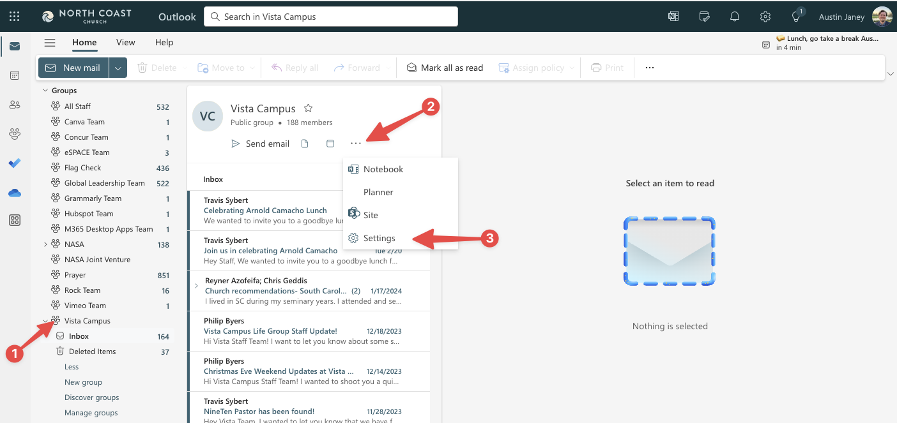Open the Celebrating Arnold Camacho Lunch email
This screenshot has width=897, height=423.
click(x=265, y=211)
